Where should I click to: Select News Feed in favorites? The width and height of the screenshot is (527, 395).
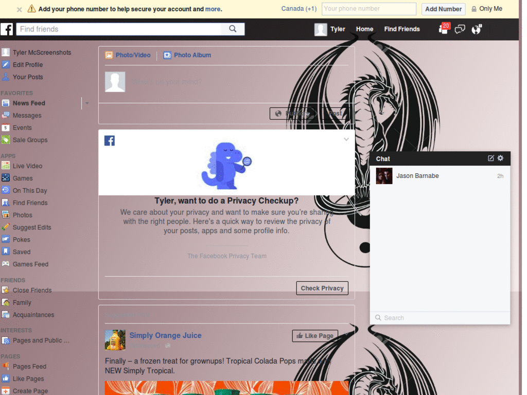[23, 103]
